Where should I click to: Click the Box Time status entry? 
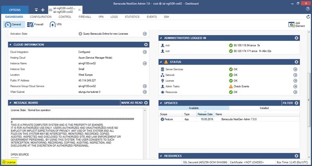click(293, 162)
